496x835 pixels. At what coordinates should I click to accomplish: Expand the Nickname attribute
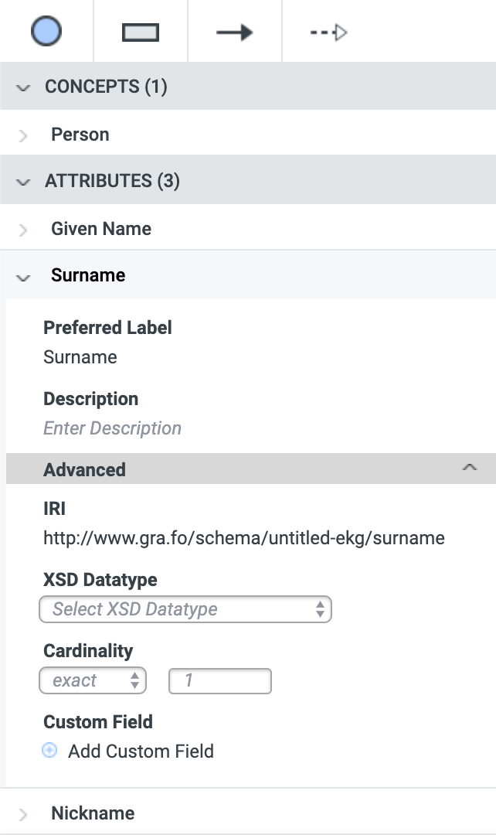(x=23, y=815)
